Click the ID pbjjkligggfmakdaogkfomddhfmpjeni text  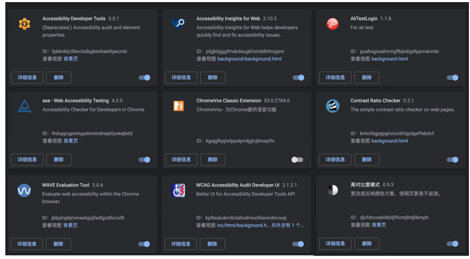240,52
